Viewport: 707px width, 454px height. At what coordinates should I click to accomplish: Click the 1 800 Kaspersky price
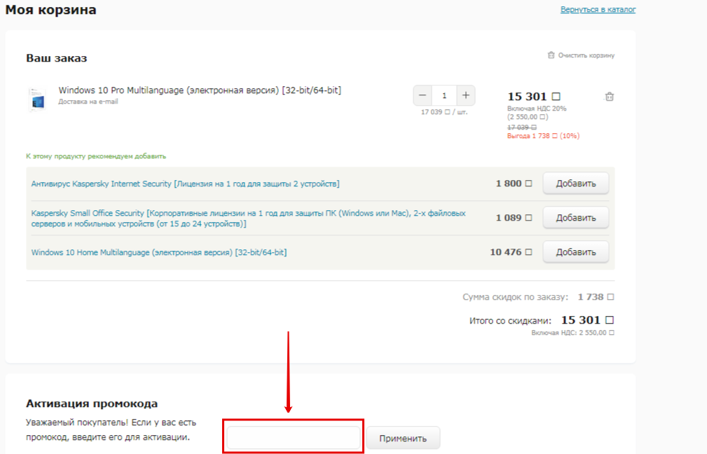(x=514, y=184)
